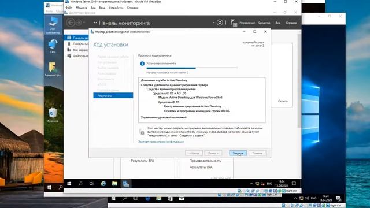Viewport: 370px width, 208px height.
Task: Click Средства AD DS и AD LDS entry
Action: (x=169, y=93)
